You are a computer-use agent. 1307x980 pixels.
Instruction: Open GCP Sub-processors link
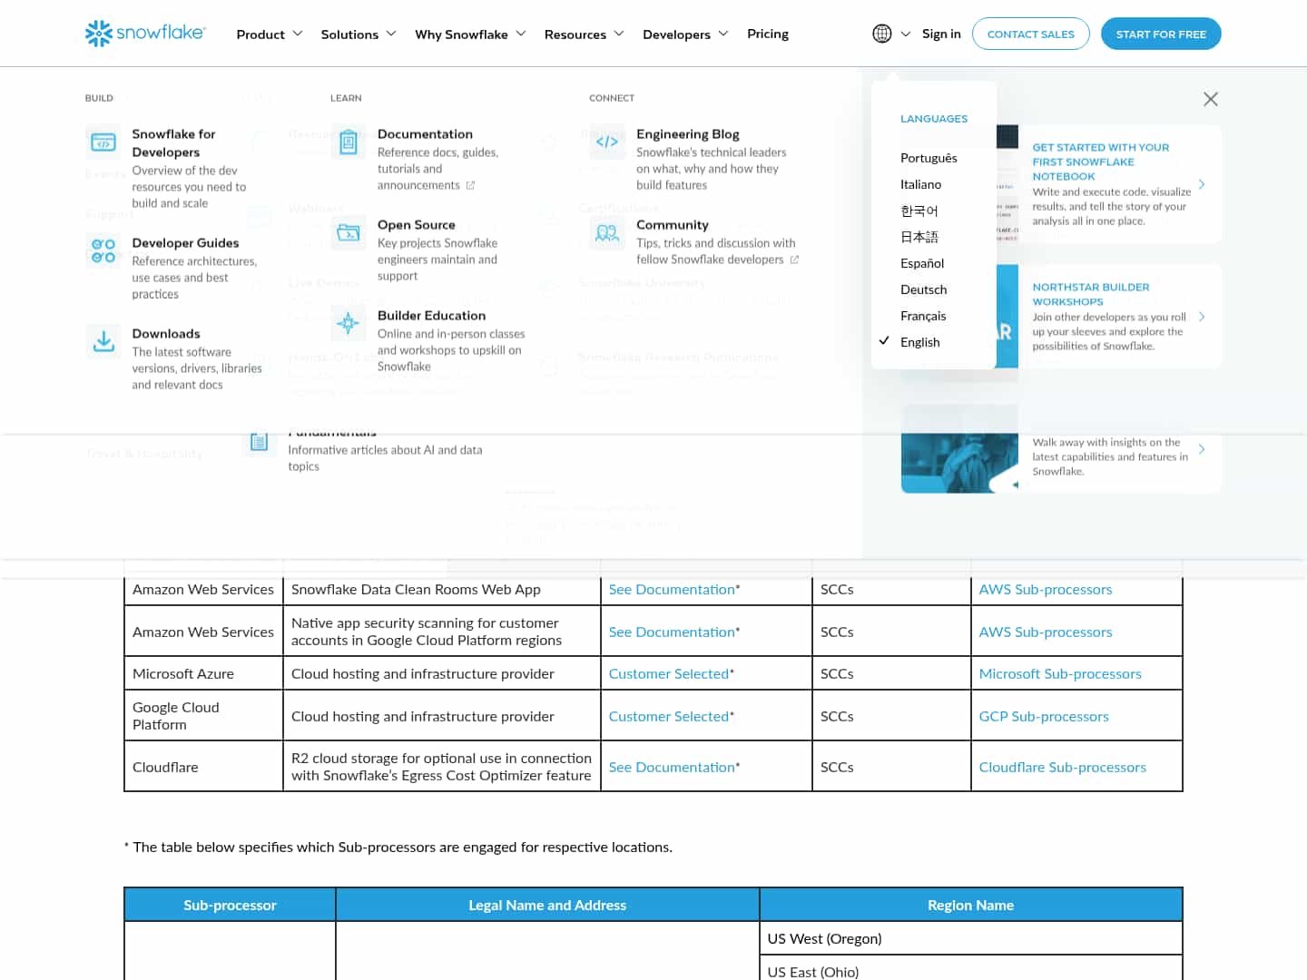pyautogui.click(x=1044, y=717)
